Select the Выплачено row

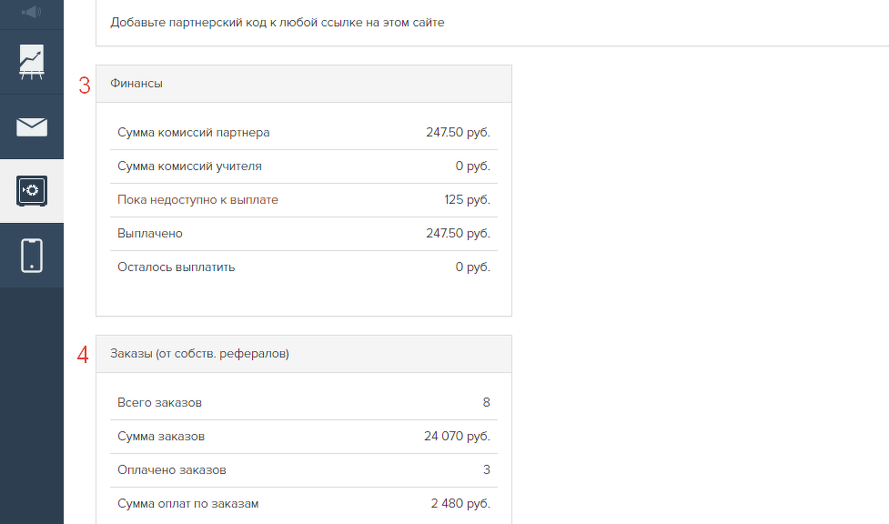click(304, 234)
